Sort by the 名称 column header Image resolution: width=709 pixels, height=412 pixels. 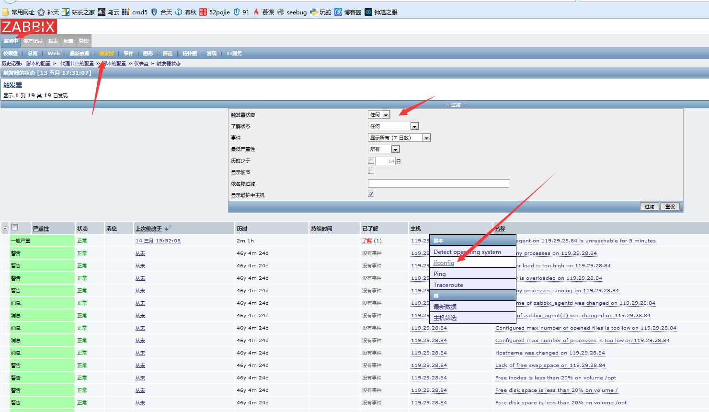click(500, 229)
